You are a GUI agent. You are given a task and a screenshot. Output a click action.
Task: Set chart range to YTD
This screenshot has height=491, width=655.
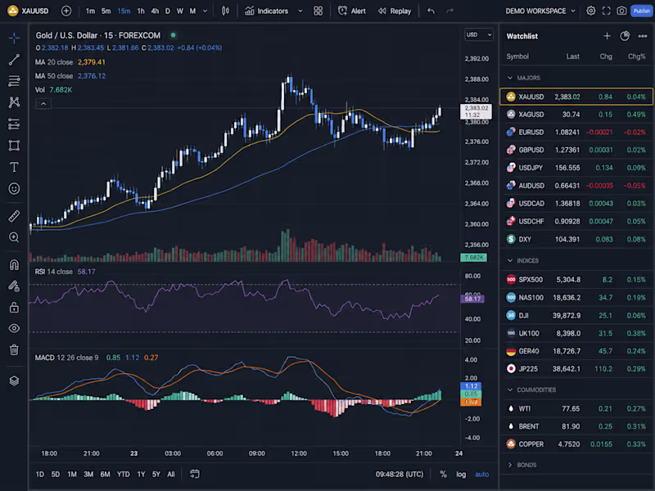coord(124,474)
